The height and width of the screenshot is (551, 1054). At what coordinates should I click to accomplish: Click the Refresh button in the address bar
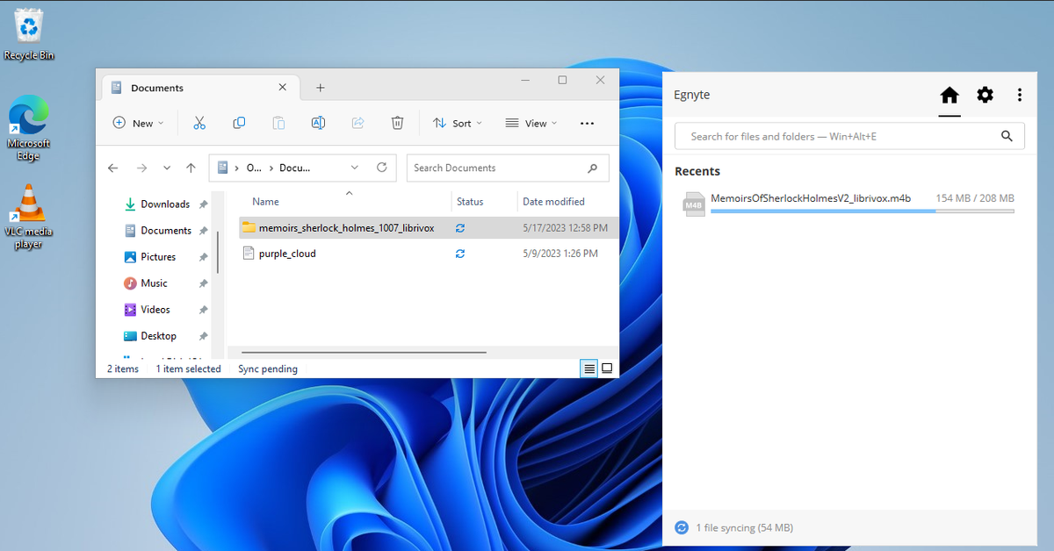(x=381, y=168)
